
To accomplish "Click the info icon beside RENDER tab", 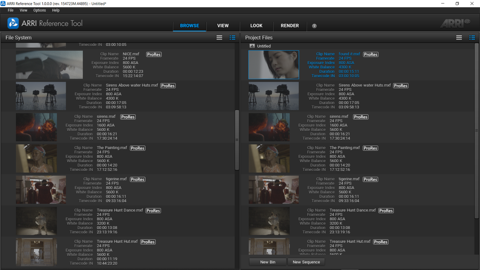I will tap(314, 26).
